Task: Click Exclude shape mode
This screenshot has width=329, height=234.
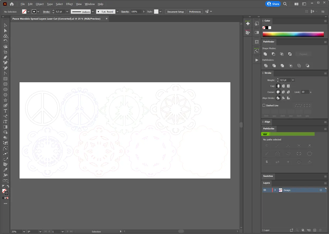Action: 290,54
